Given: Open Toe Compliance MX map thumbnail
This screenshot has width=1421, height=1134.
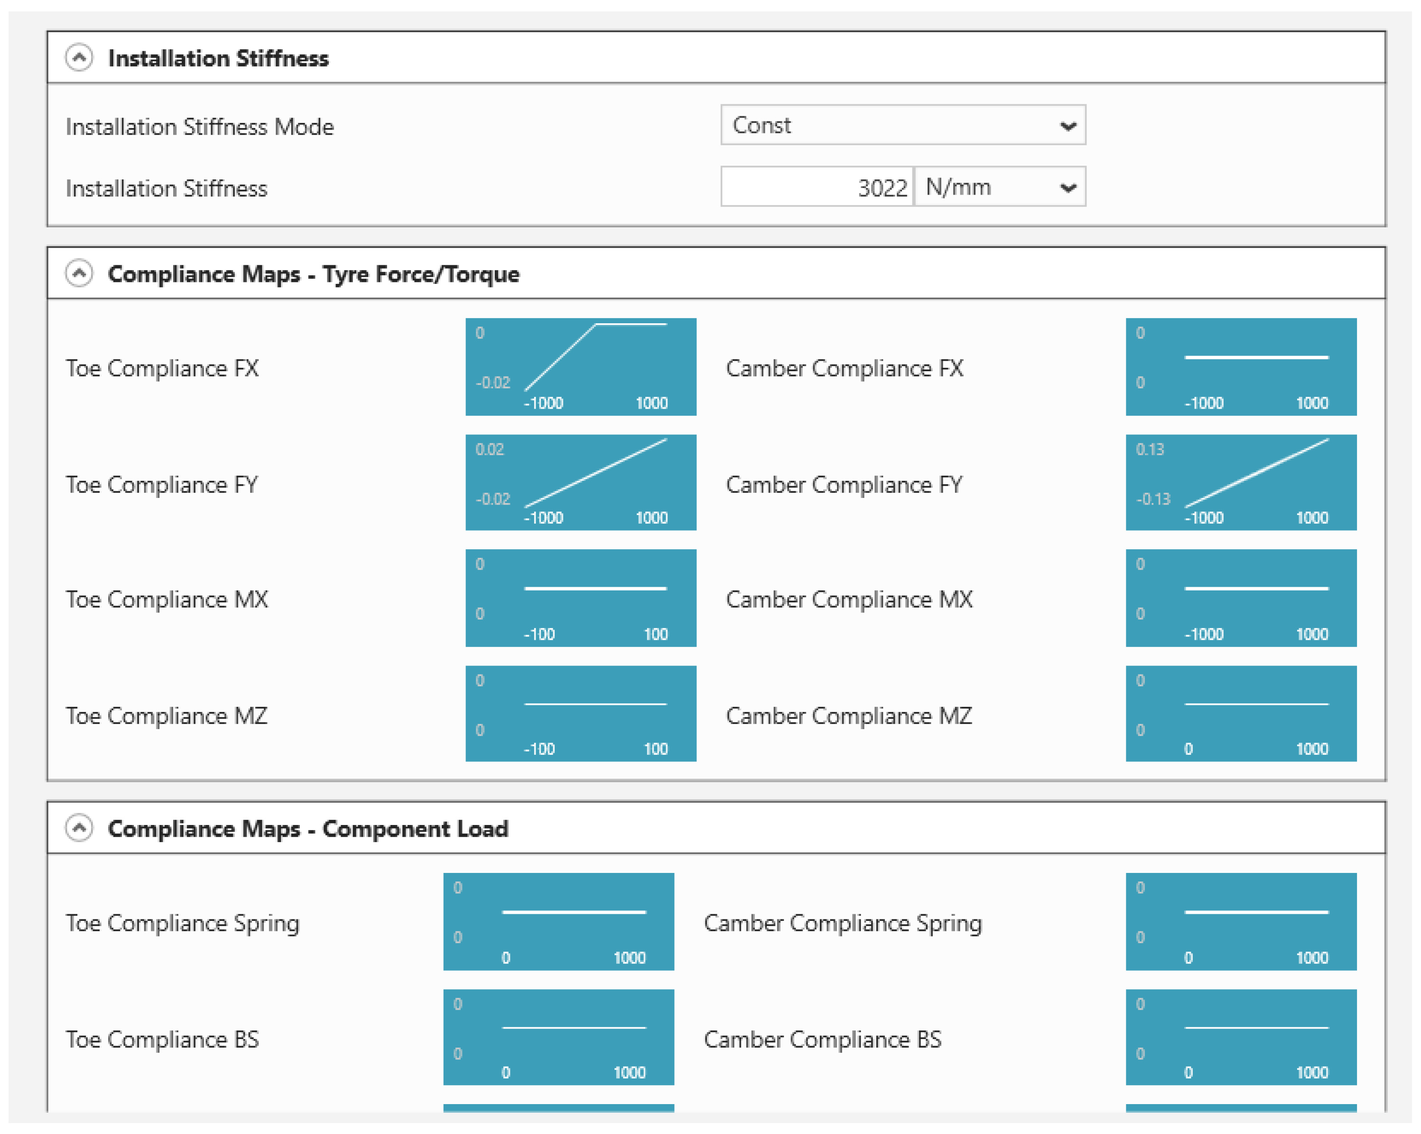Looking at the screenshot, I should pyautogui.click(x=580, y=598).
